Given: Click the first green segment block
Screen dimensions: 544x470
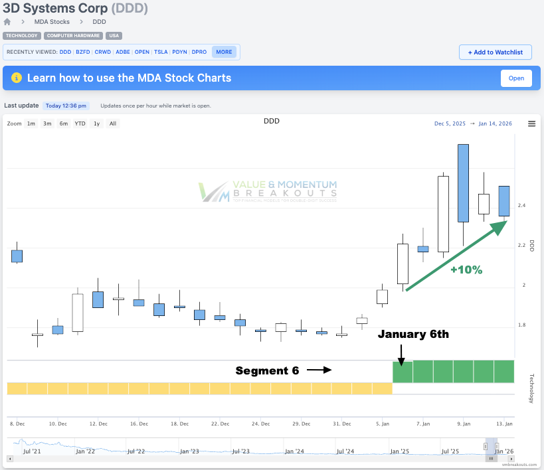Looking at the screenshot, I should (x=403, y=372).
